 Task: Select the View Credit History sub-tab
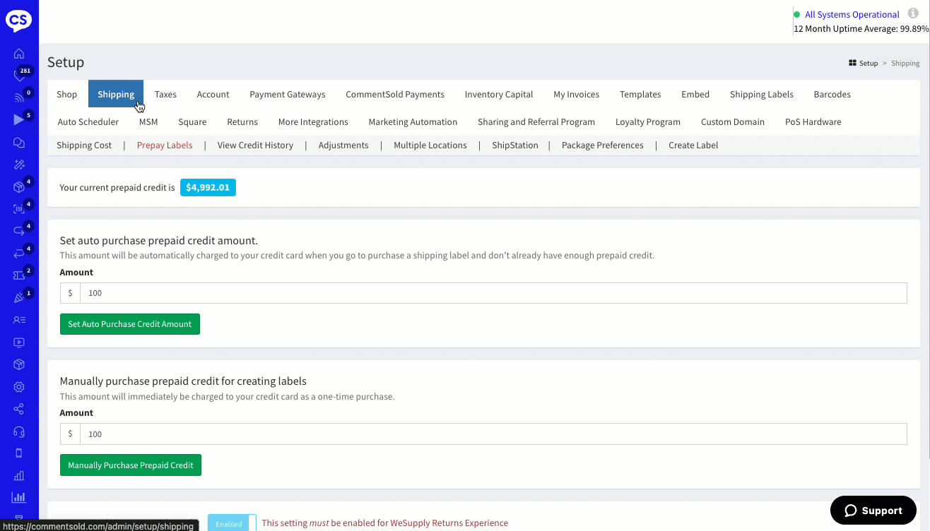point(255,145)
